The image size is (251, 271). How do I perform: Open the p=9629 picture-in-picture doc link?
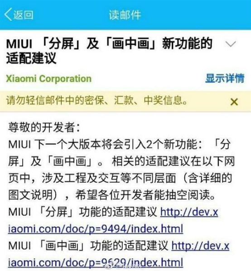[96, 263]
